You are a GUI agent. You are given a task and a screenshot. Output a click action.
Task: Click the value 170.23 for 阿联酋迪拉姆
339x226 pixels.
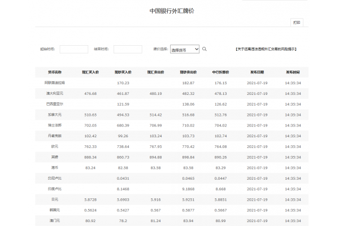point(123,83)
